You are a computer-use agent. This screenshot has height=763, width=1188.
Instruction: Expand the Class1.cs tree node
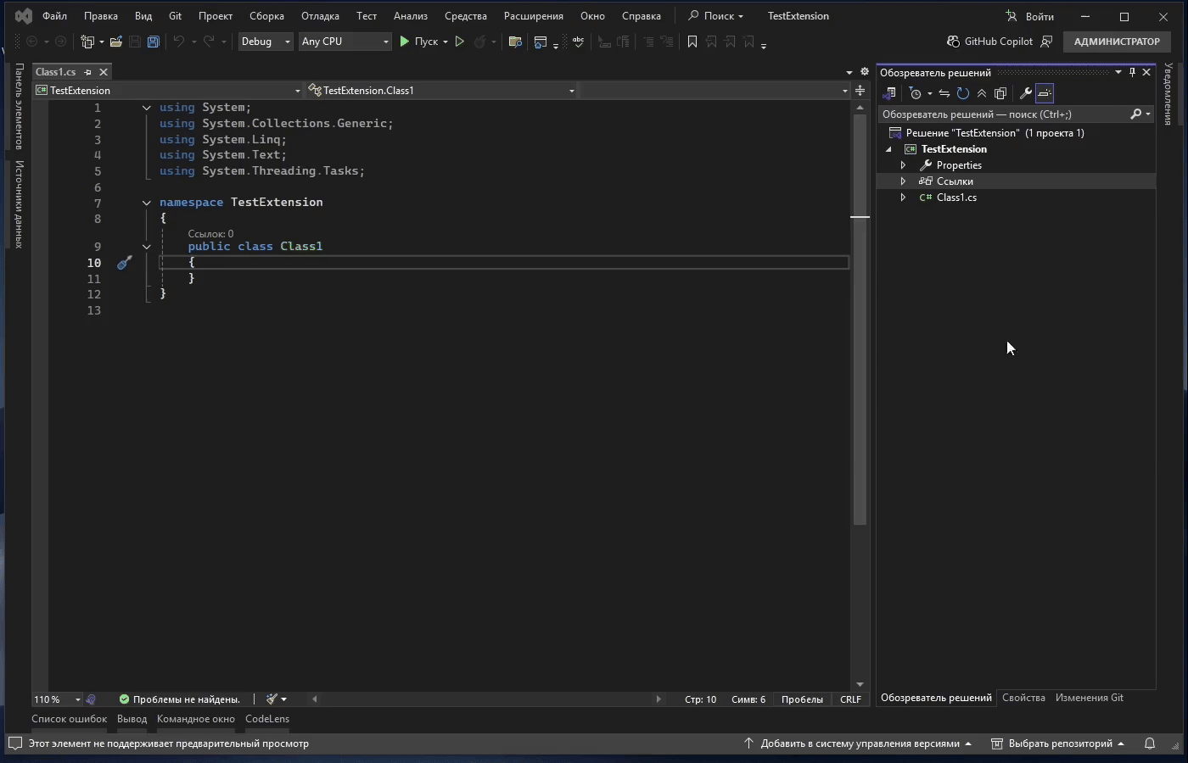(x=903, y=198)
